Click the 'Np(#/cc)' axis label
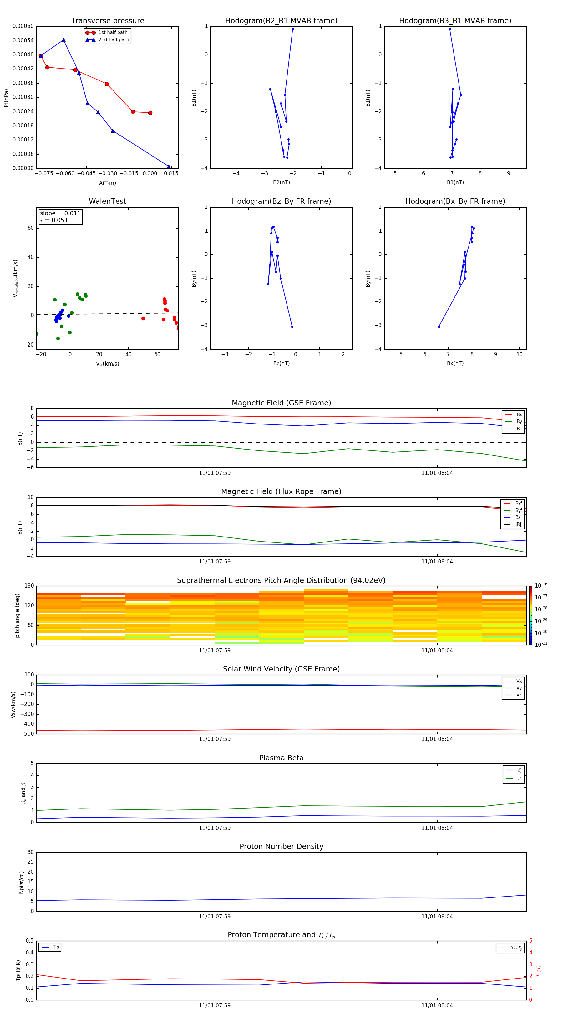 (21, 882)
